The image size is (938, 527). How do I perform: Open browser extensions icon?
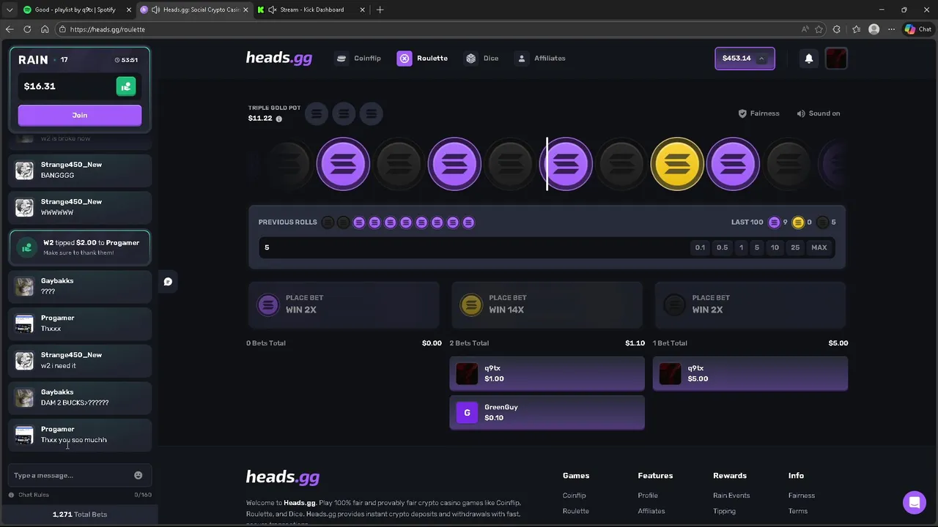pyautogui.click(x=837, y=29)
